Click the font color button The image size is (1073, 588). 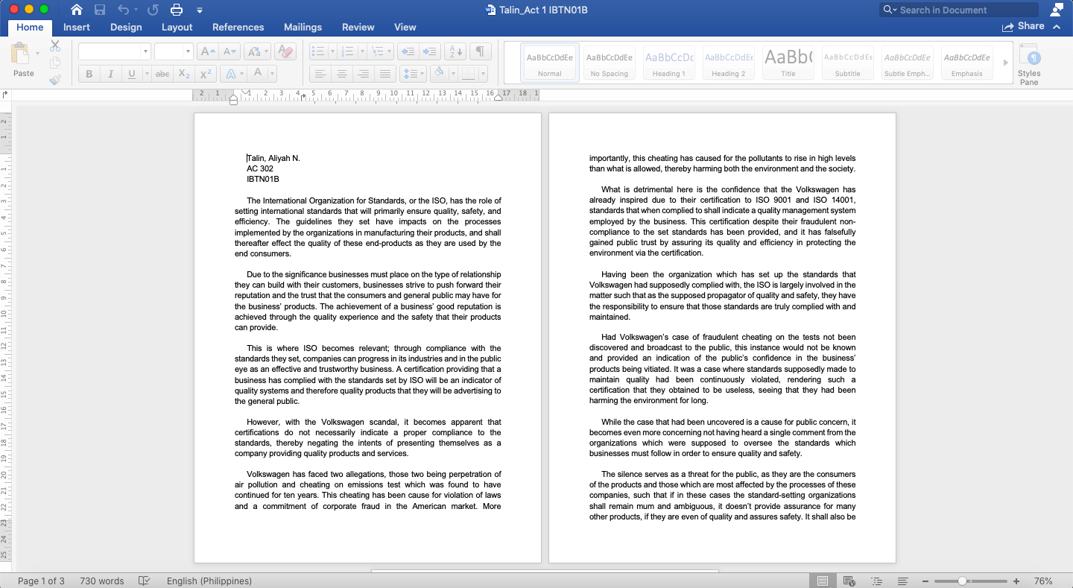coord(258,74)
